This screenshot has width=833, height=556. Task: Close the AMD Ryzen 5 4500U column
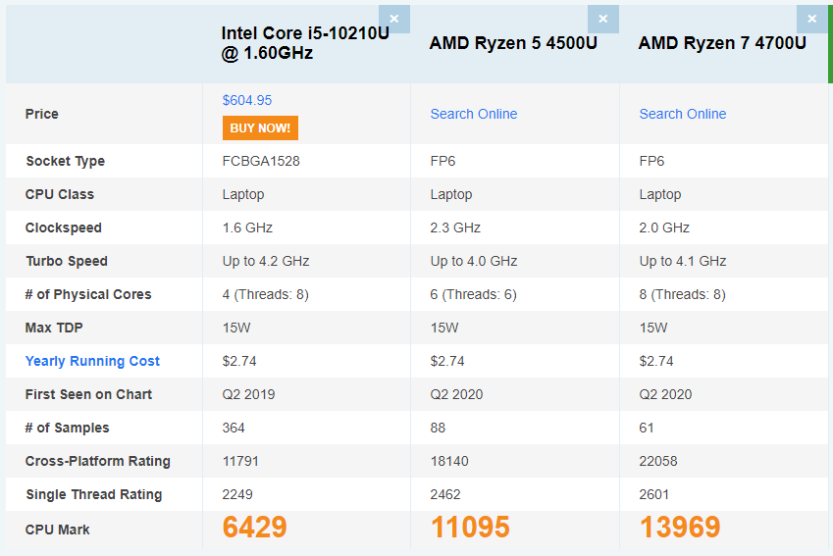(602, 19)
